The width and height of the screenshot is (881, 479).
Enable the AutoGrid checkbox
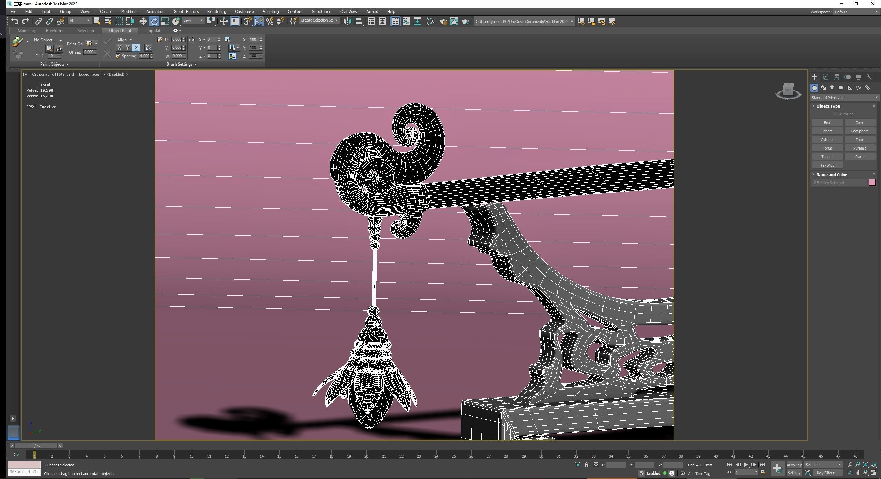coord(836,114)
